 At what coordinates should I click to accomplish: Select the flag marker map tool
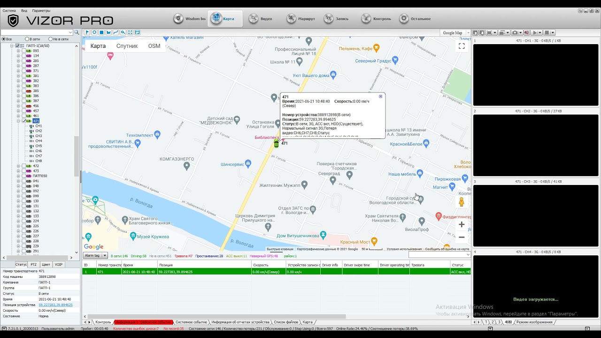[x=87, y=32]
